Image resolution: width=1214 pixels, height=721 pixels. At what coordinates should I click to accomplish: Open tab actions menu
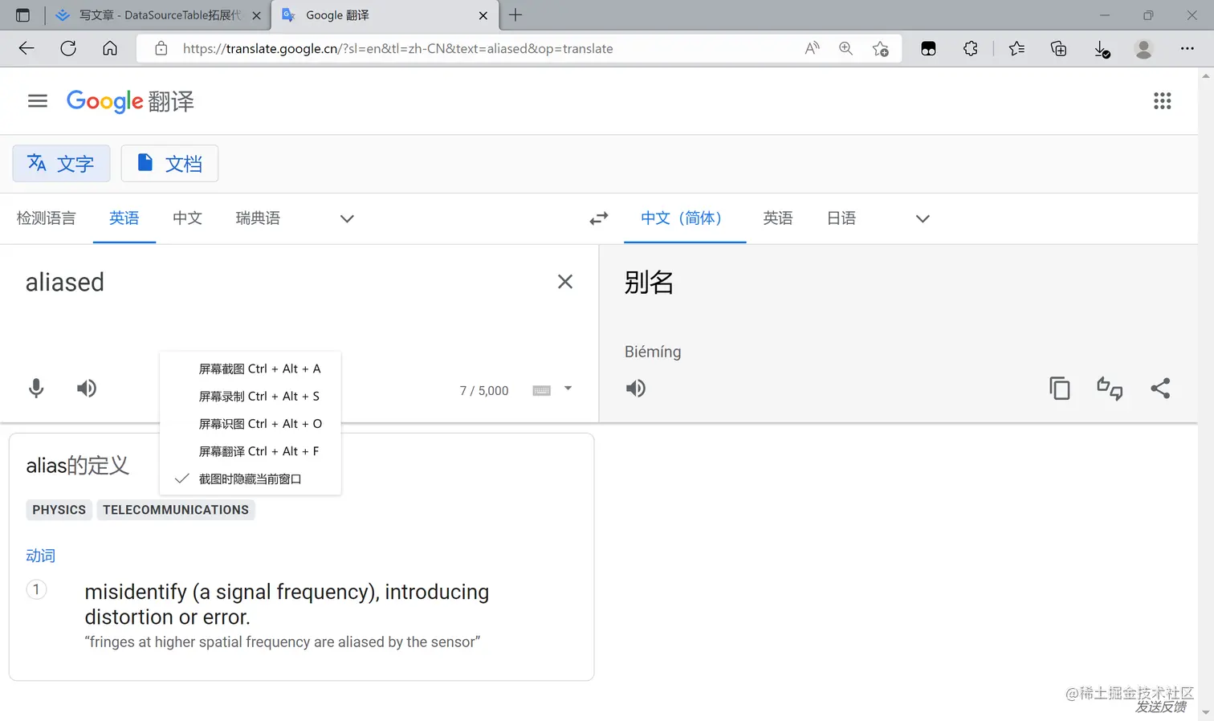point(22,15)
